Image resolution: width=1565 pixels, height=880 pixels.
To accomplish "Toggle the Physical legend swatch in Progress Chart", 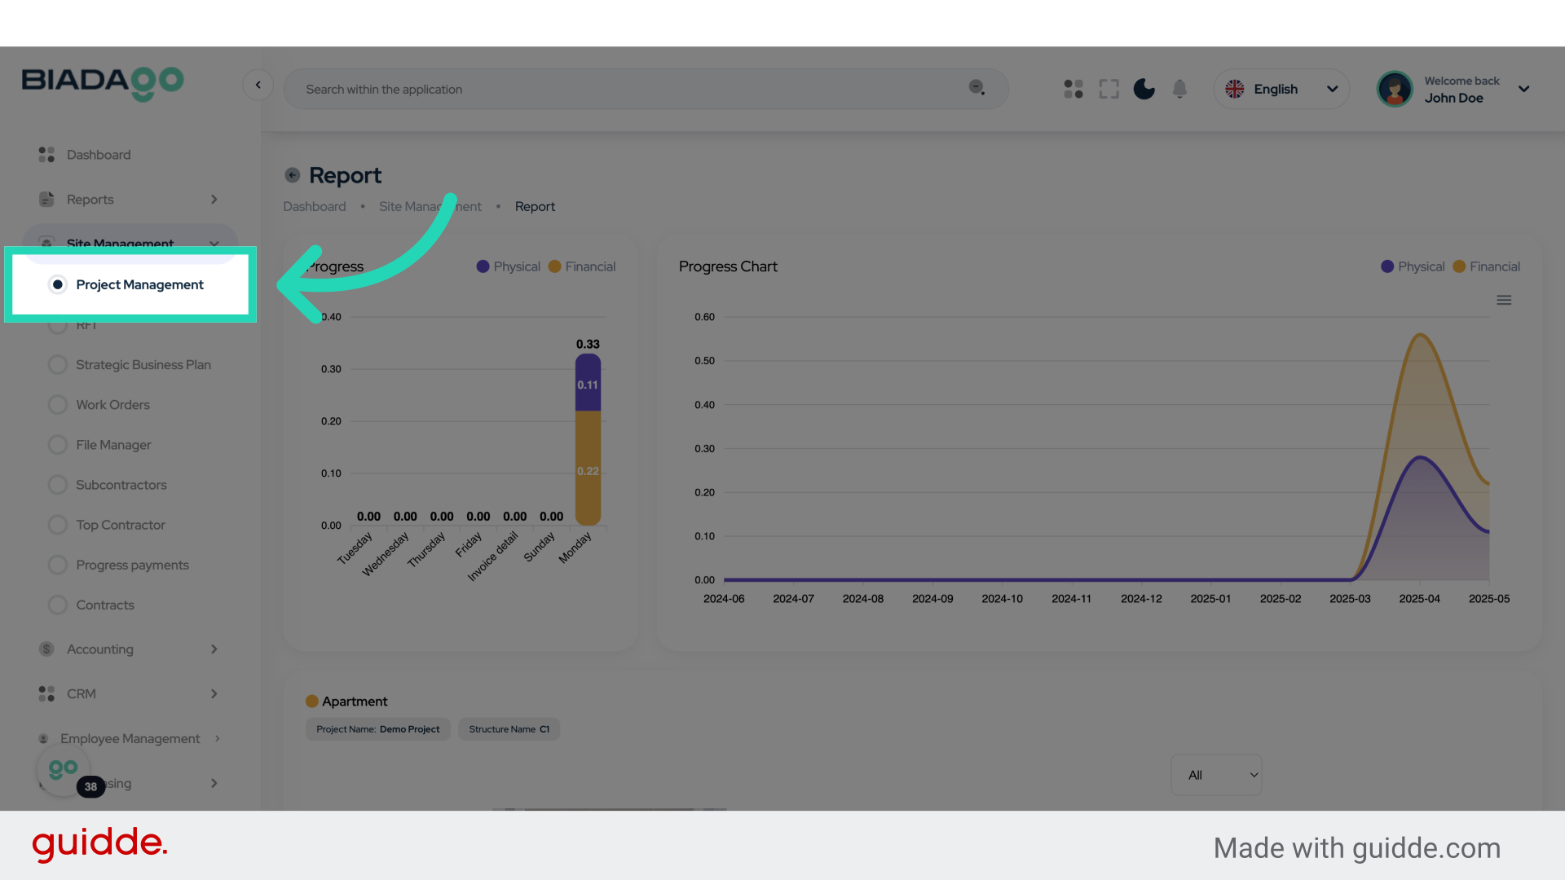I will pos(1387,266).
